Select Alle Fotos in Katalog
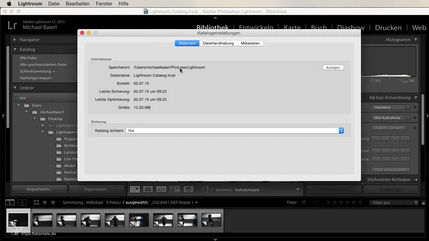This screenshot has width=429, height=241. point(28,58)
